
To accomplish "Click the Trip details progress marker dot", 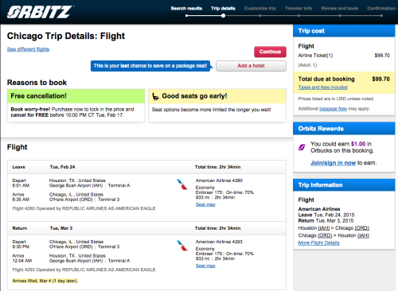I will coord(224,16).
